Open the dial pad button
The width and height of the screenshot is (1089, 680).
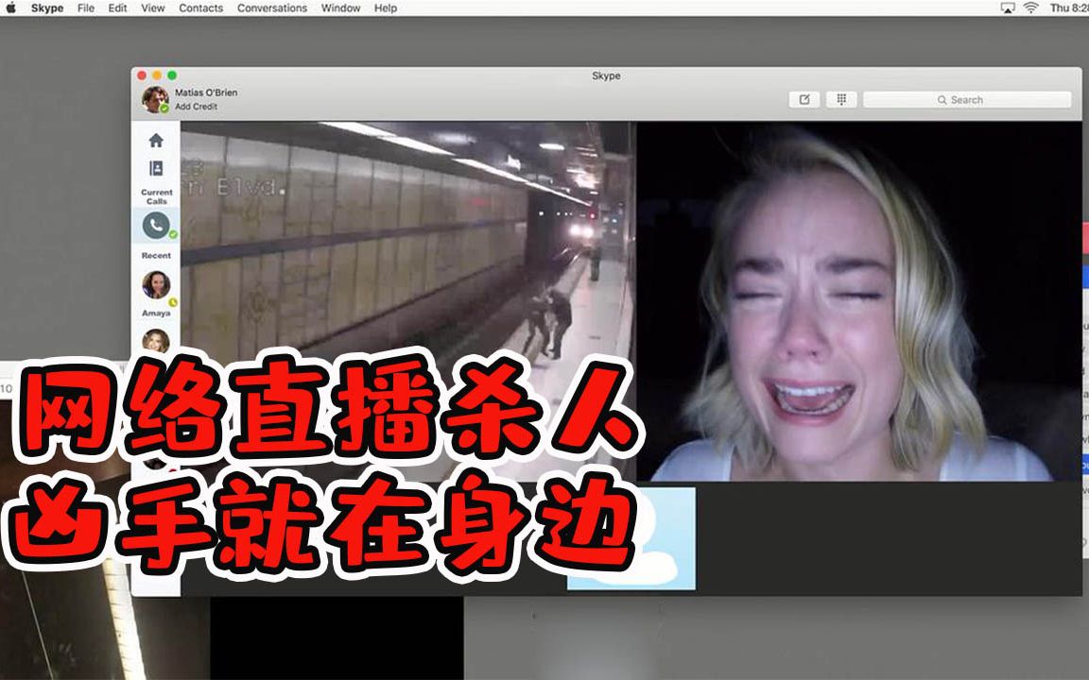[841, 99]
